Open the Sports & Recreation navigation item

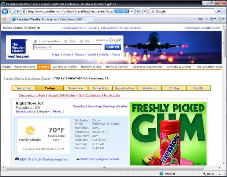[147, 67]
